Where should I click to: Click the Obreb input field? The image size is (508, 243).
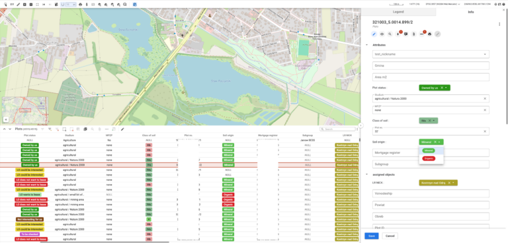(431, 217)
